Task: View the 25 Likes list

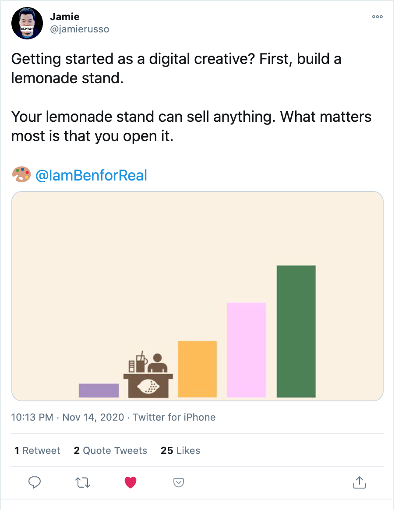Action: click(x=180, y=450)
